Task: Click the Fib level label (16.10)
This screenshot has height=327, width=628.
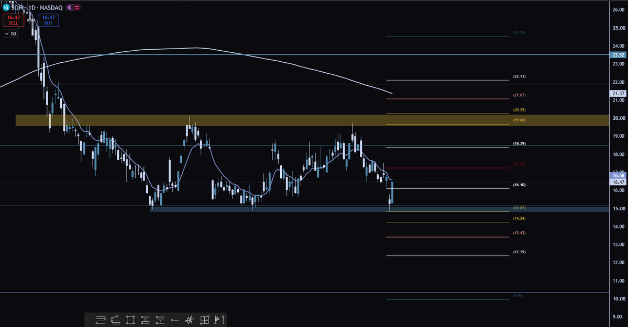Action: tap(519, 185)
